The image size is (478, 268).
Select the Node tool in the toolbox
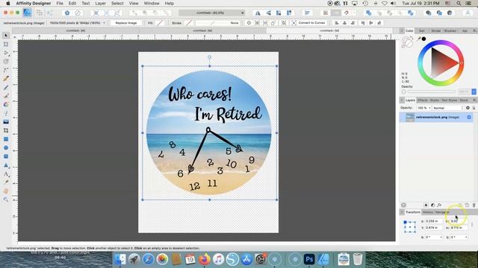(x=6, y=53)
